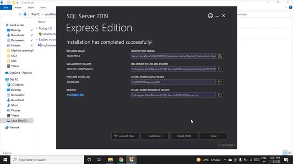Click the Explorer help question mark icon
This screenshot has width=293, height=164.
point(291,7)
